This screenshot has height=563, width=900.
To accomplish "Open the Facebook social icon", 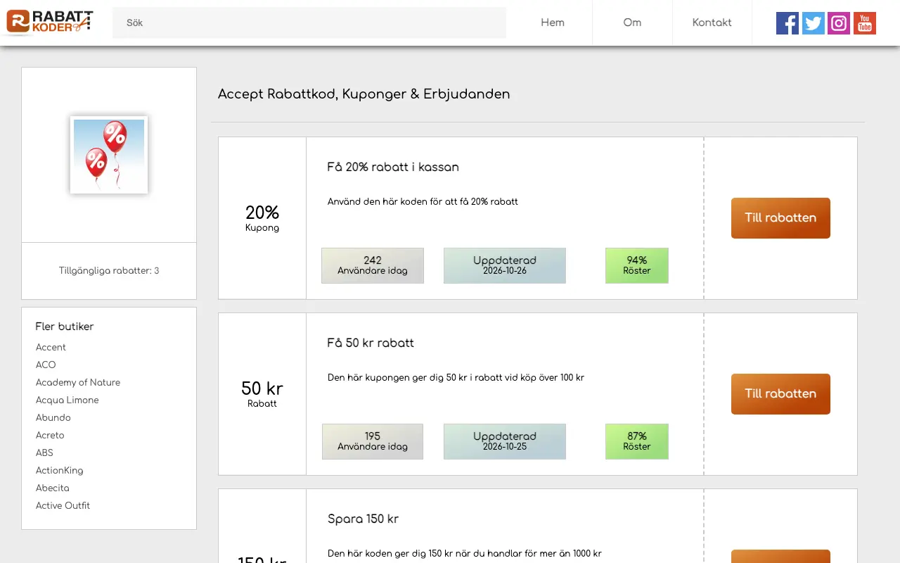I will click(787, 23).
